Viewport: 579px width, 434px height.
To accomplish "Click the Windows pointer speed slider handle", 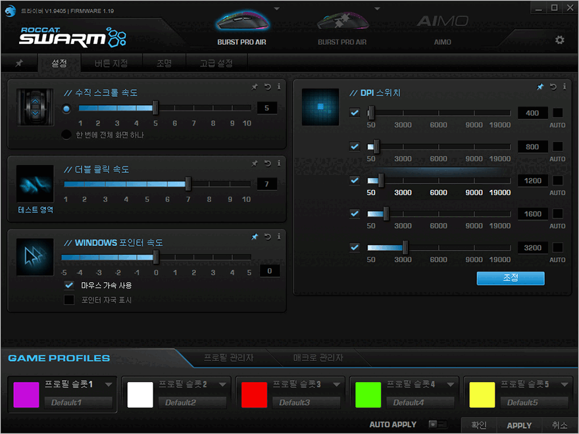I will click(x=156, y=257).
